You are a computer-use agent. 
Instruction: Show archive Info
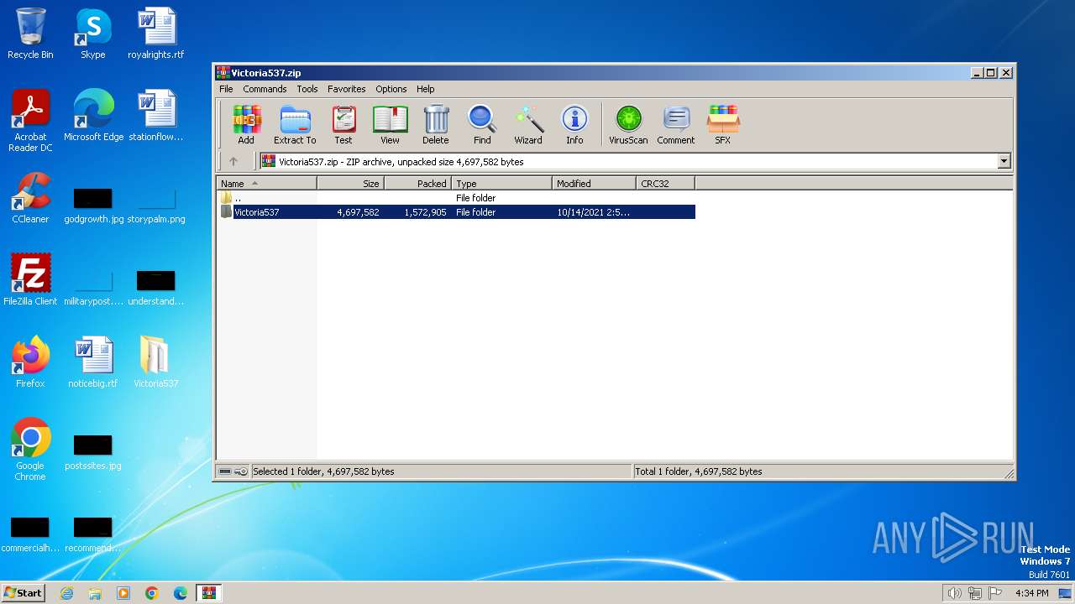tap(574, 125)
